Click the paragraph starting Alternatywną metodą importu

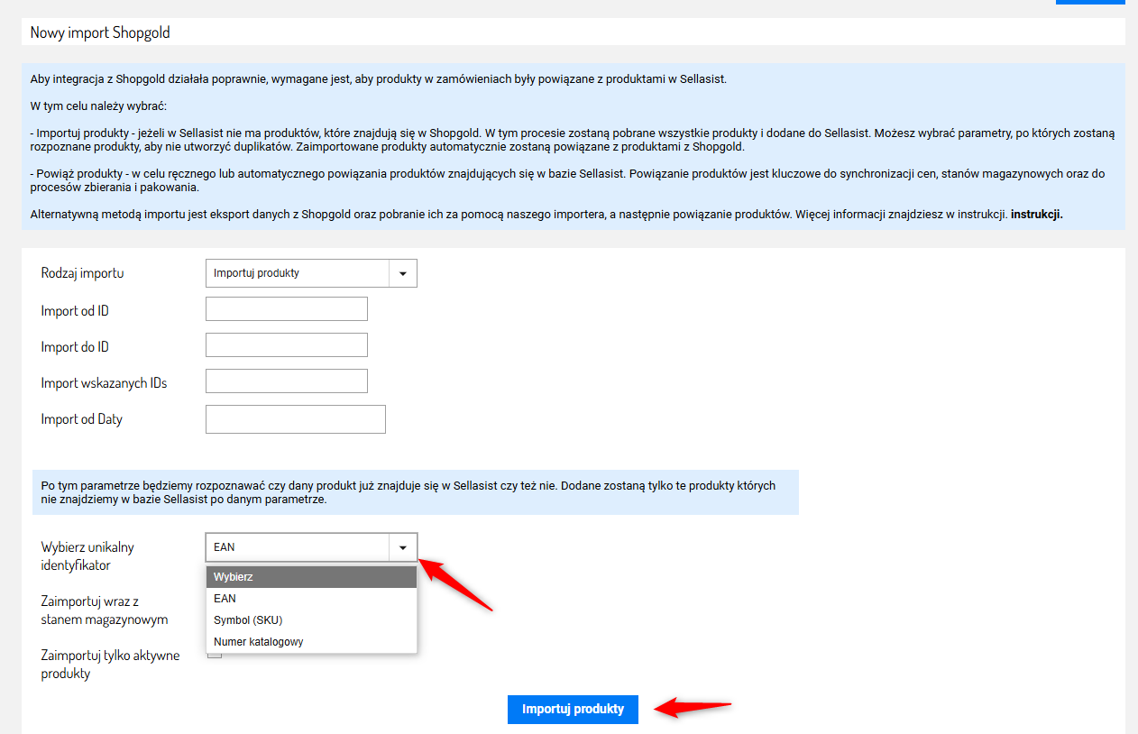(x=546, y=216)
